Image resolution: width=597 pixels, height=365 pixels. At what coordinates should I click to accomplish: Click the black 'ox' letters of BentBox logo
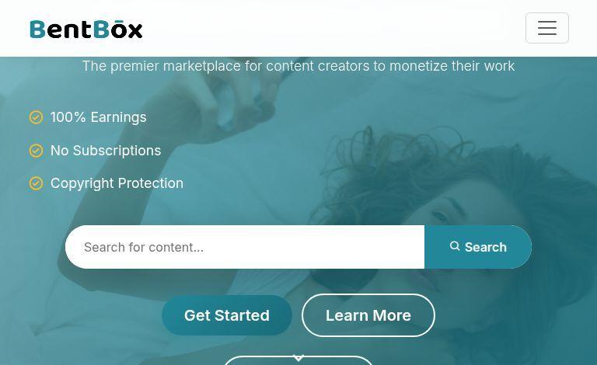127,30
